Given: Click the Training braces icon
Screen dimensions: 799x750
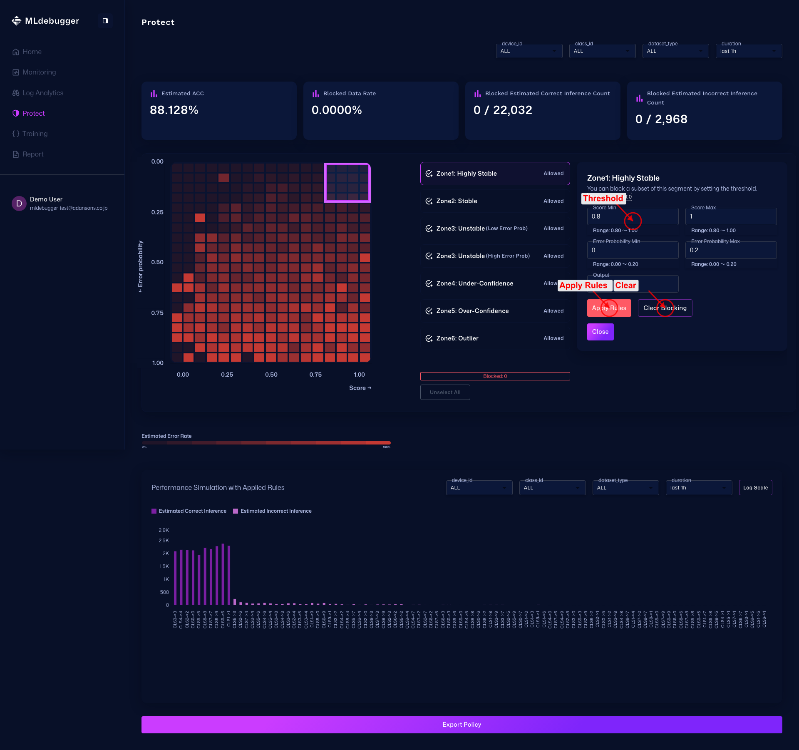Looking at the screenshot, I should pyautogui.click(x=16, y=134).
